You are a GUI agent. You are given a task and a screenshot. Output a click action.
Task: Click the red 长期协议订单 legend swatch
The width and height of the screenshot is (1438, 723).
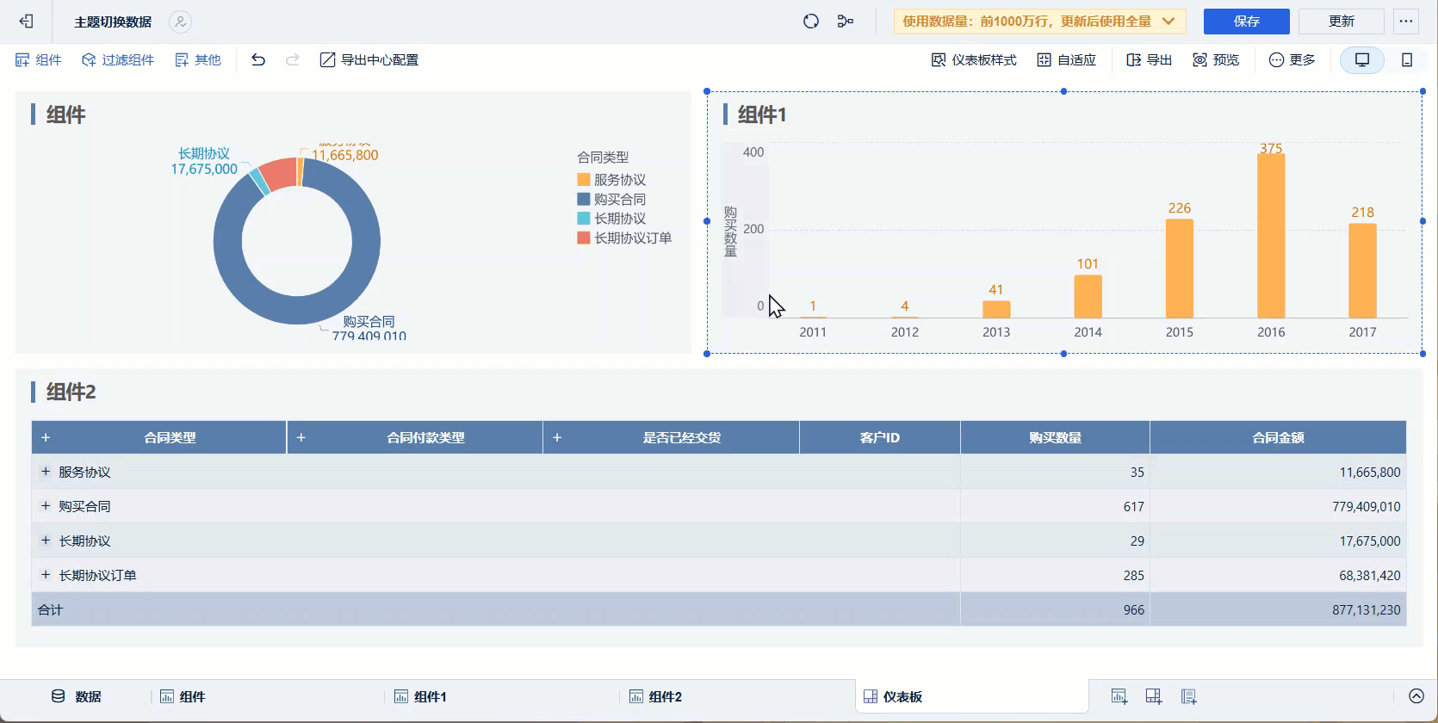tap(584, 238)
